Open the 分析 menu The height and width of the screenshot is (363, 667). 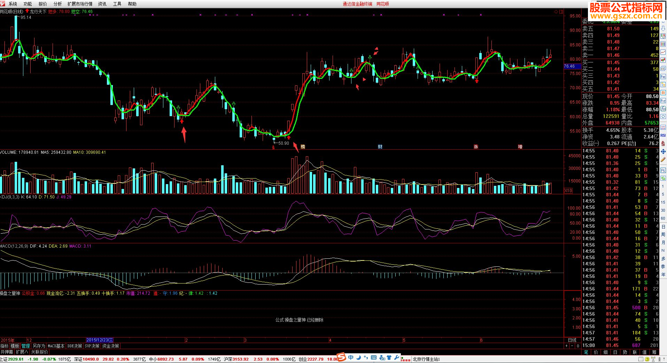[x=57, y=4]
